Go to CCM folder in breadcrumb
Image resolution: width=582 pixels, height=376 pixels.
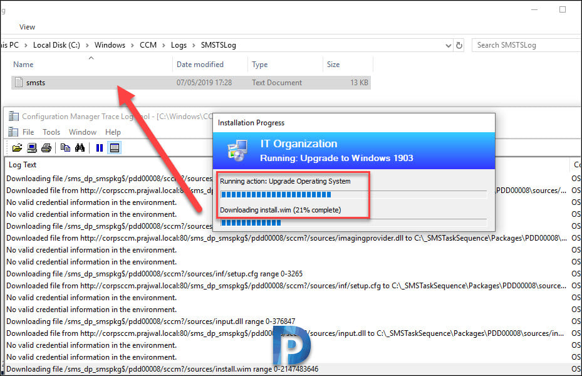click(x=148, y=45)
